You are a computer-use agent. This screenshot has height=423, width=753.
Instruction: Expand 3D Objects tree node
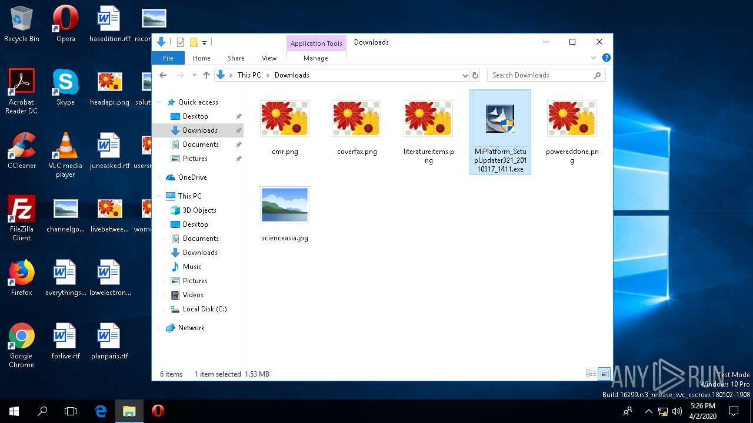coord(165,210)
